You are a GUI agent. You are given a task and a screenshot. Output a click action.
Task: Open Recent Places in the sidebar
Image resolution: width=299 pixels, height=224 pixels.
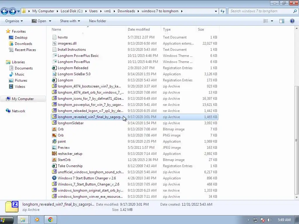click(25, 50)
